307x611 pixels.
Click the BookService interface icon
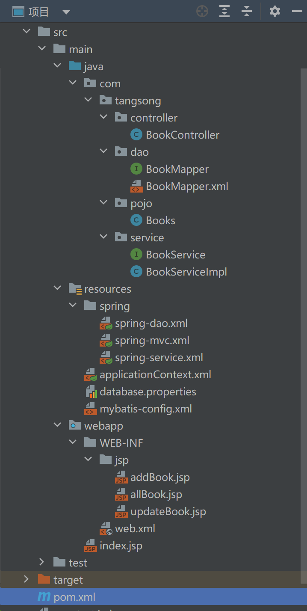point(136,255)
